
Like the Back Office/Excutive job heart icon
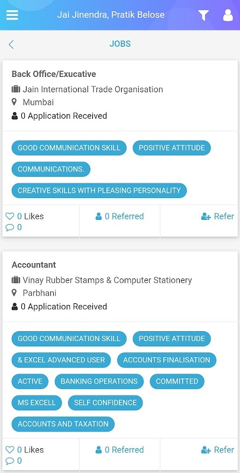click(x=10, y=216)
